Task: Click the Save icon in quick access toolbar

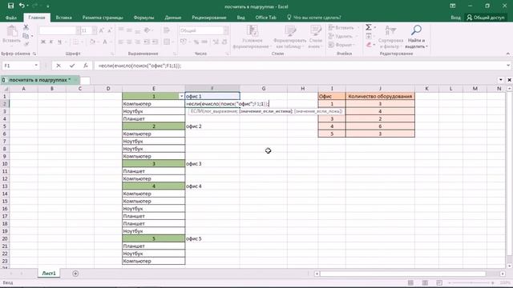Action: [10, 6]
